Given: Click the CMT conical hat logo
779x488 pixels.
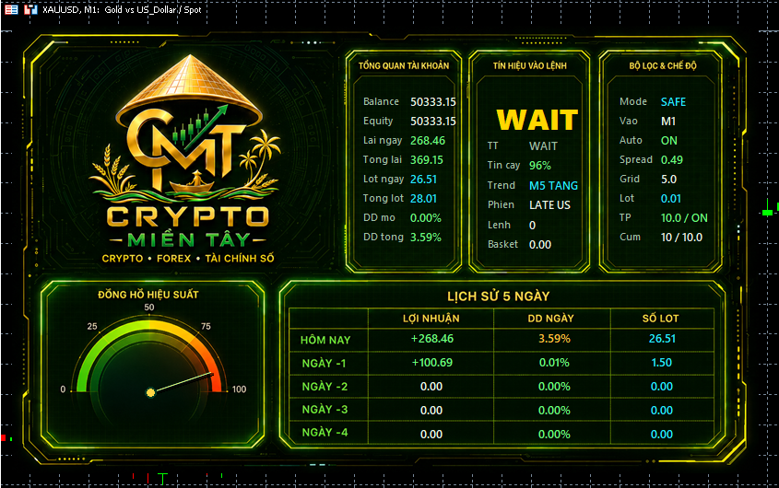Looking at the screenshot, I should [189, 126].
